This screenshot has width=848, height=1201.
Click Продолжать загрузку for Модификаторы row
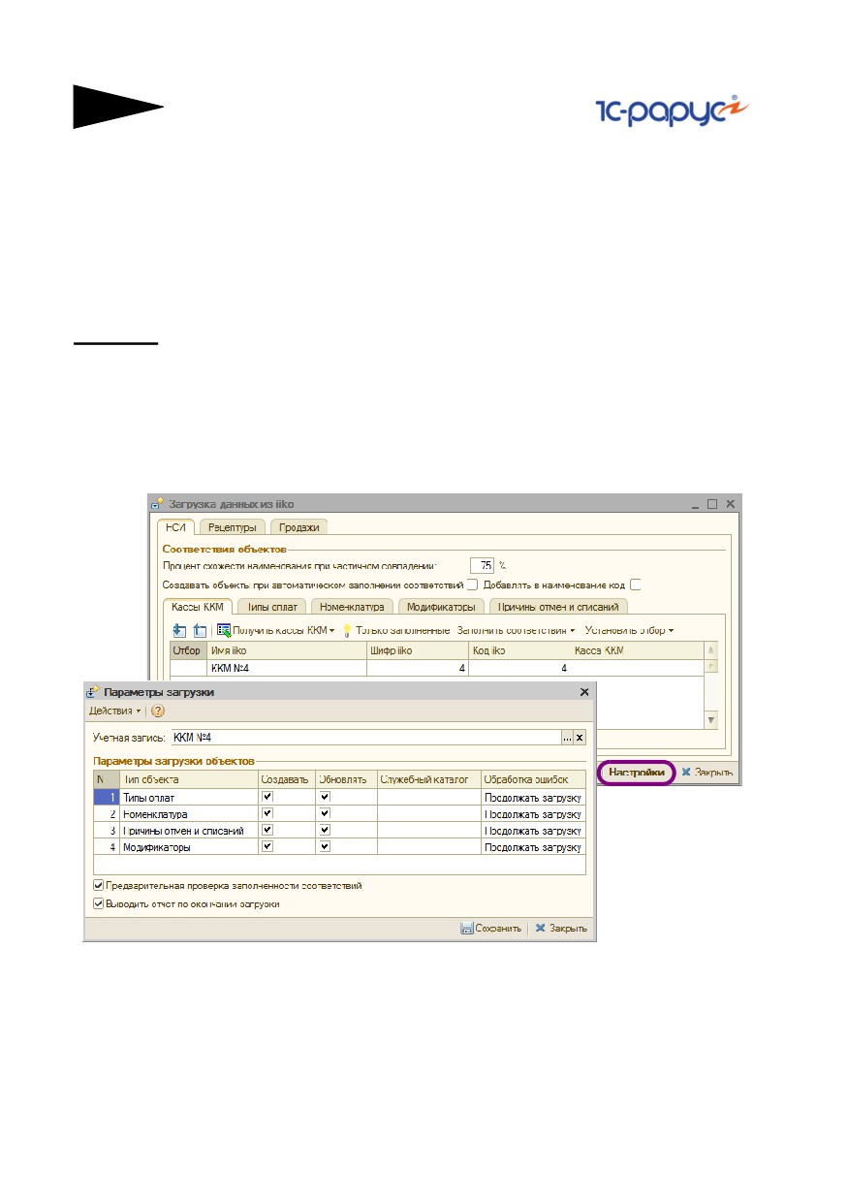click(x=533, y=846)
